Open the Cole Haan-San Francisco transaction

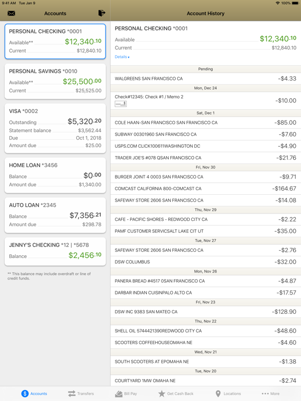(x=206, y=123)
